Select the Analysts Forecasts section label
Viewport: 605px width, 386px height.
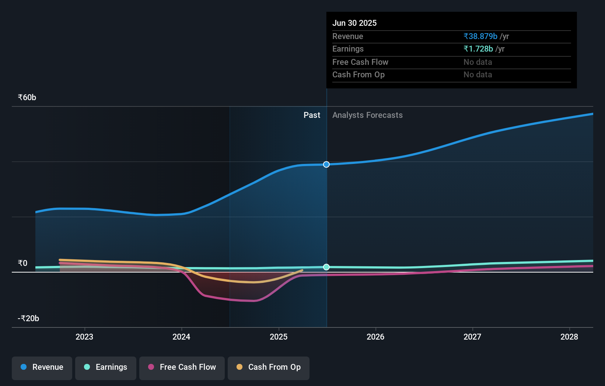click(x=367, y=115)
